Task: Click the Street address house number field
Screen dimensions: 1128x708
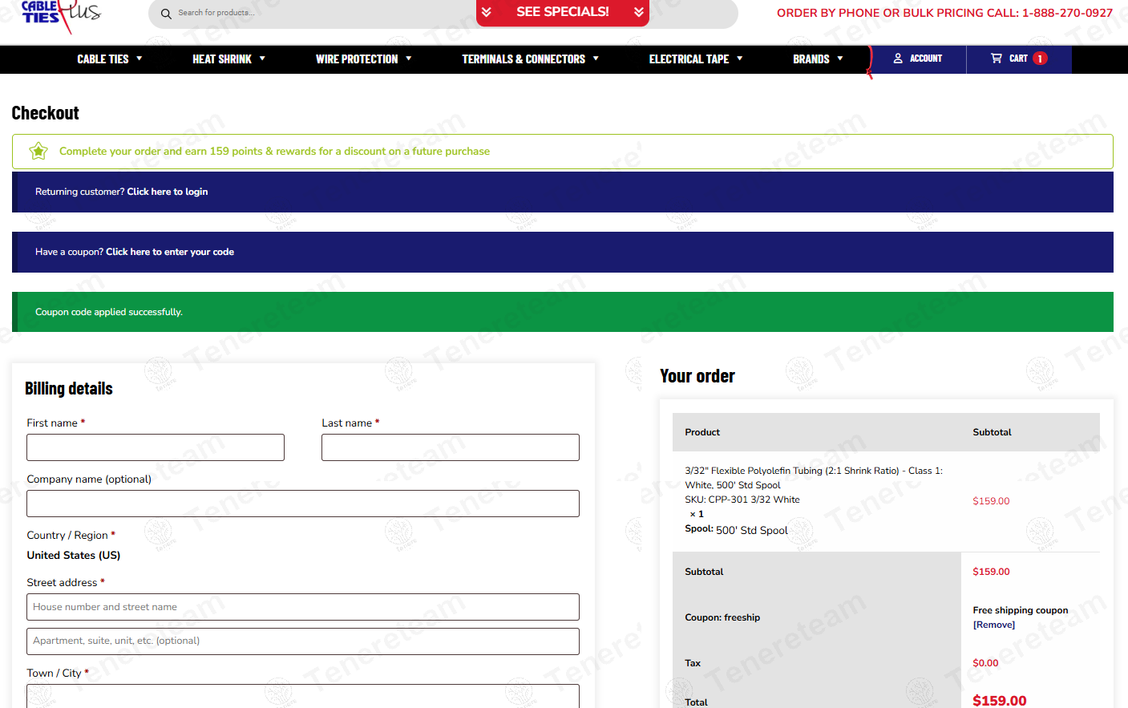Action: tap(303, 607)
